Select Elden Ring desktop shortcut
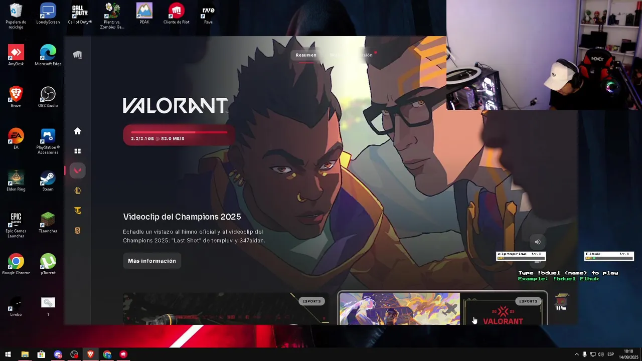This screenshot has height=361, width=642. click(16, 181)
